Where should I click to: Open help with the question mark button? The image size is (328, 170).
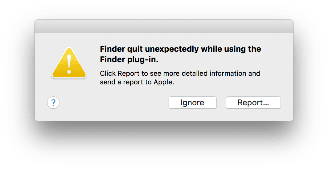pos(53,103)
